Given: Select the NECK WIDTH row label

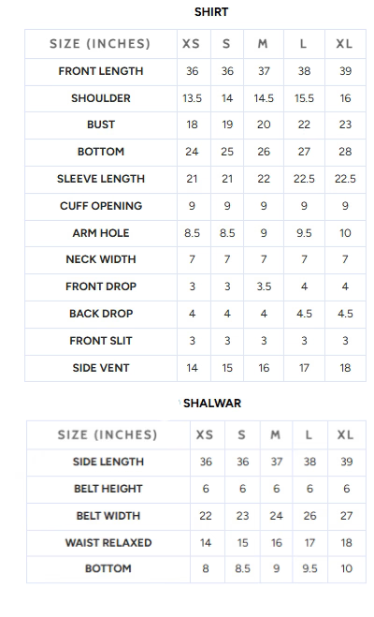Looking at the screenshot, I should click(101, 259).
